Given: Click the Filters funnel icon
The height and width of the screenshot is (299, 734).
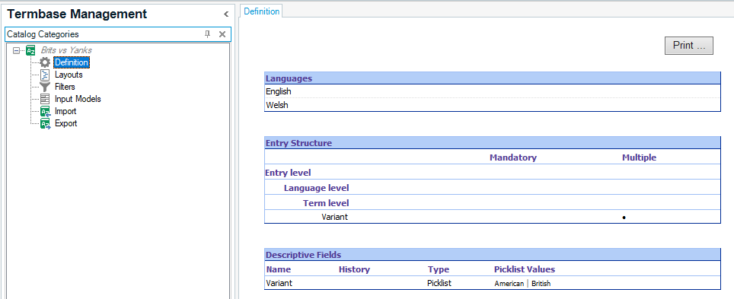Looking at the screenshot, I should tap(45, 87).
